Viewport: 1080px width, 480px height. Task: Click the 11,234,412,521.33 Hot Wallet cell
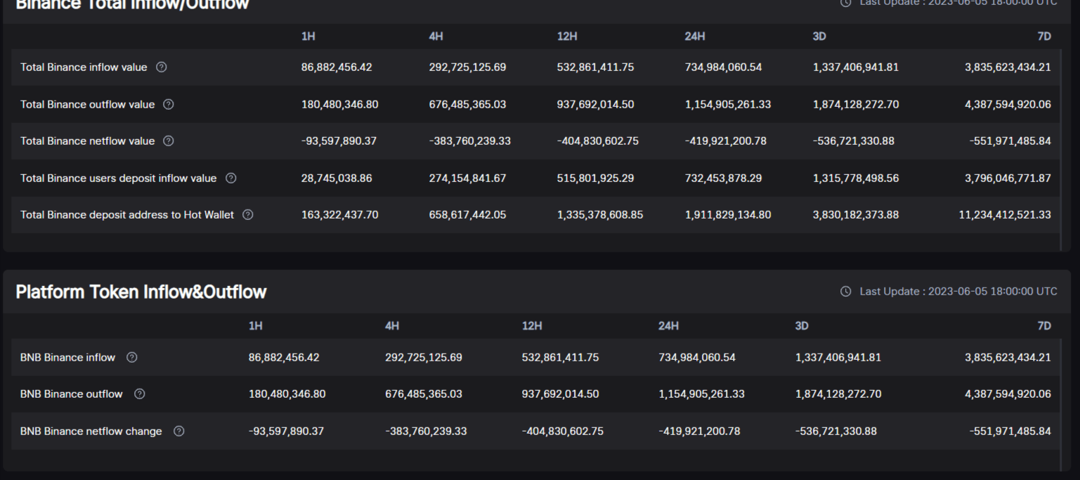[x=1005, y=214]
